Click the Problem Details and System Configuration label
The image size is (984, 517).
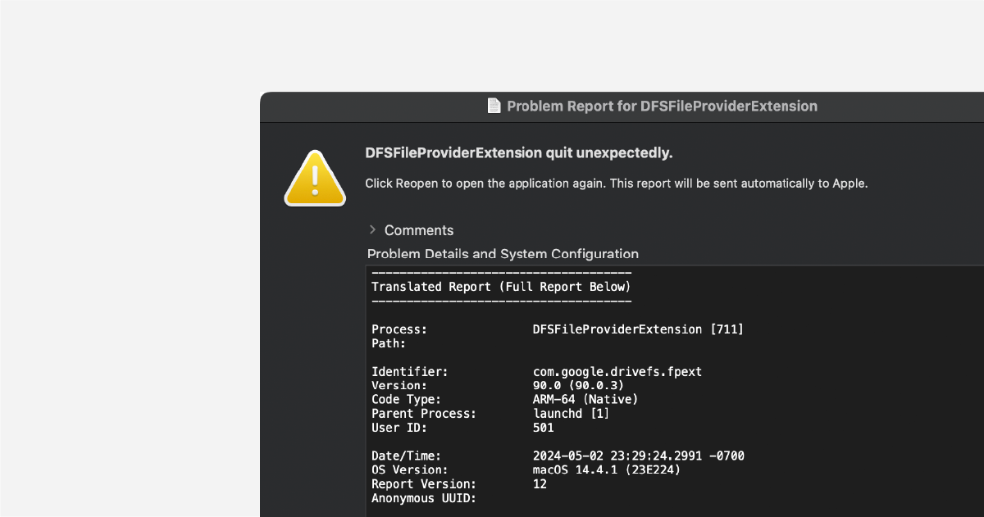click(503, 254)
